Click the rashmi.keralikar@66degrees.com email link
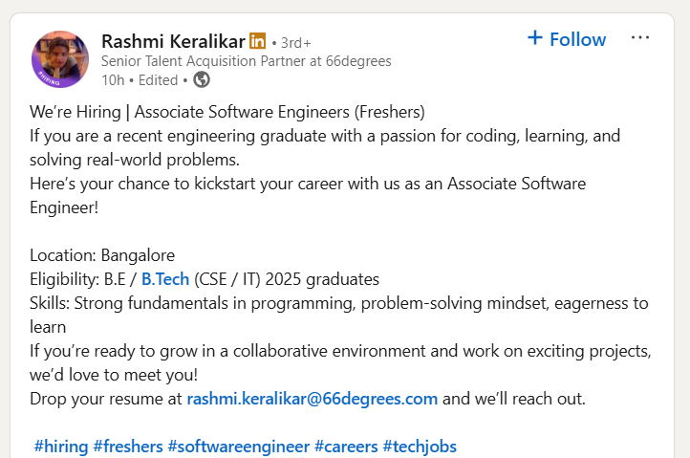 click(x=312, y=398)
